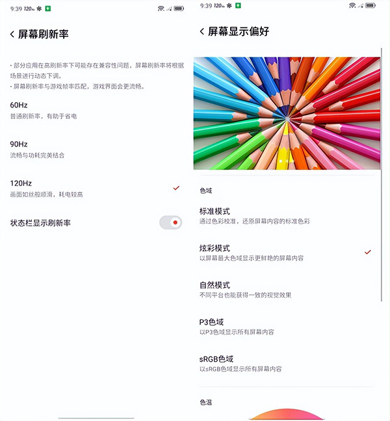390x421 pixels.
Task: Adjust the 色温 color wheel
Action: point(289,415)
